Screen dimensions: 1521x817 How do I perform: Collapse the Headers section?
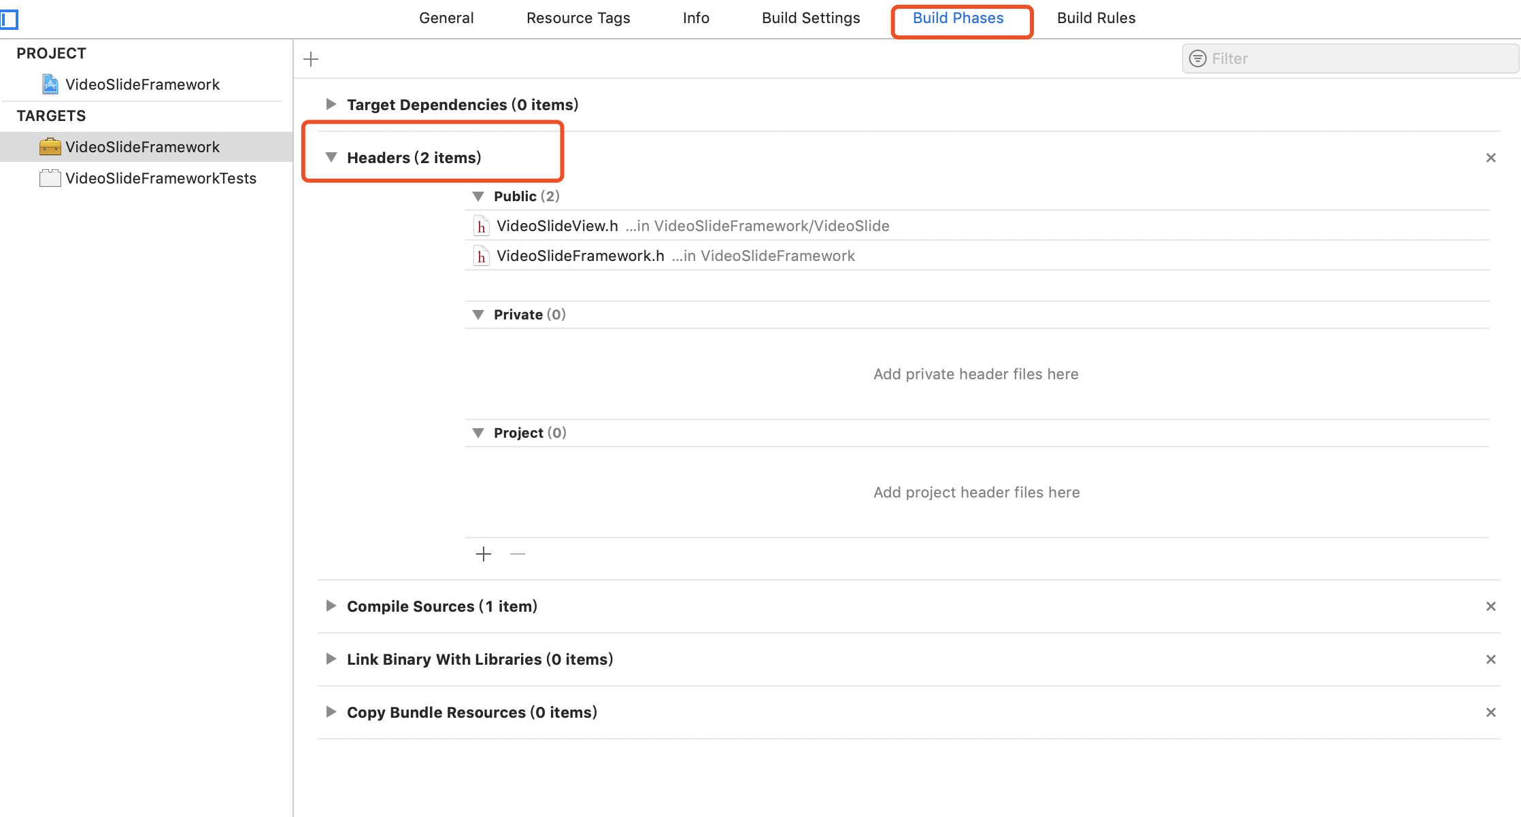331,158
